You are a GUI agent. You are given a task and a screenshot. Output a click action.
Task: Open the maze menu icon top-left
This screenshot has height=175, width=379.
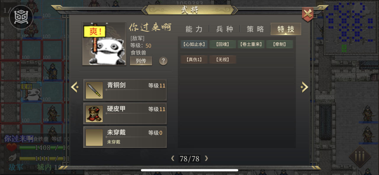21,17
